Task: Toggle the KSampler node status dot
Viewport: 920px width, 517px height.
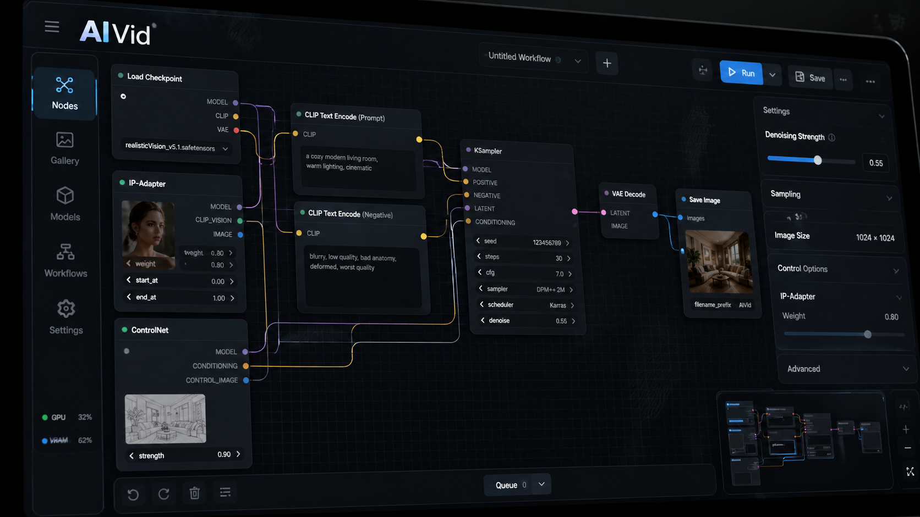Action: (468, 149)
